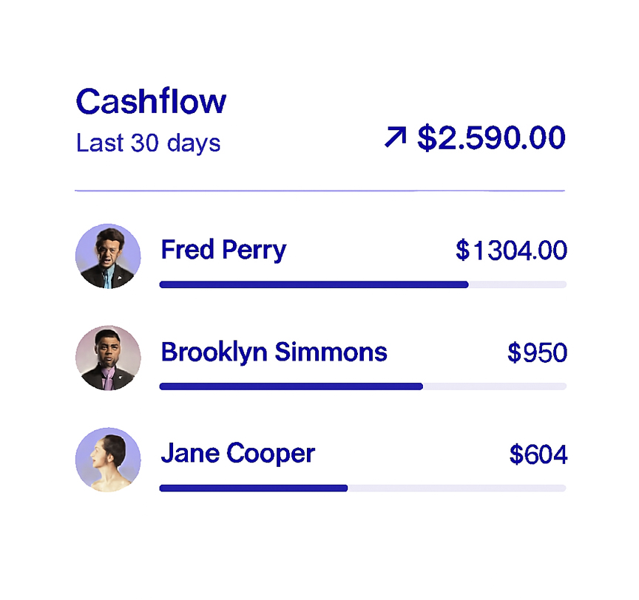Click the filled part of Brooklyn Simmons' bar
This screenshot has width=639, height=600.
click(291, 386)
